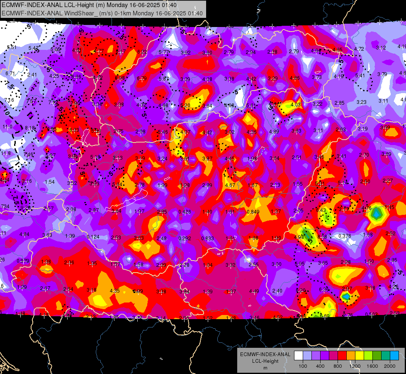Click the legend tick label 100

coord(303,366)
